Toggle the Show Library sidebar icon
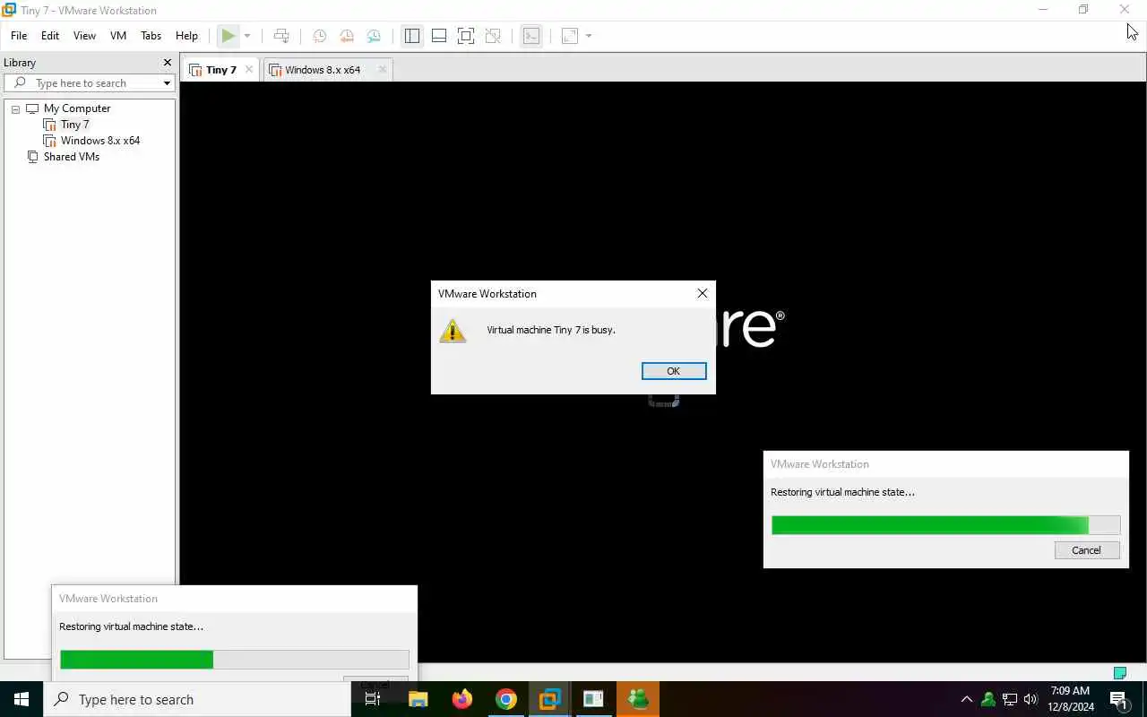Screen dimensions: 1147x717 pos(412,36)
